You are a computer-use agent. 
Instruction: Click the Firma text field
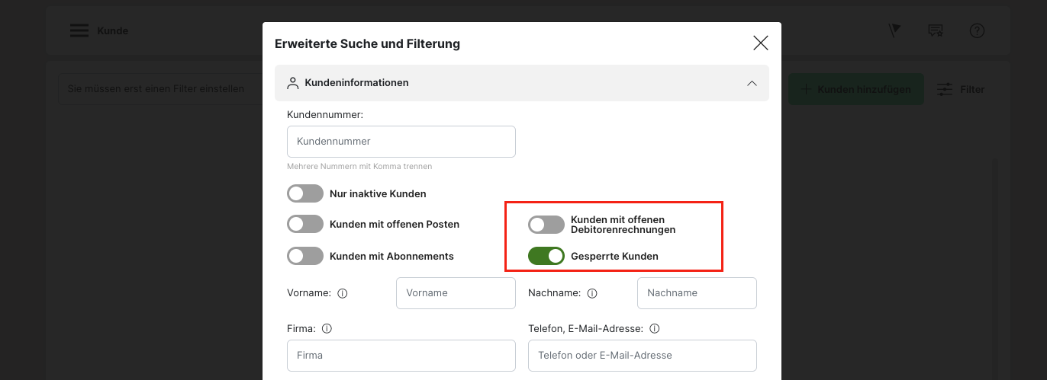point(401,356)
